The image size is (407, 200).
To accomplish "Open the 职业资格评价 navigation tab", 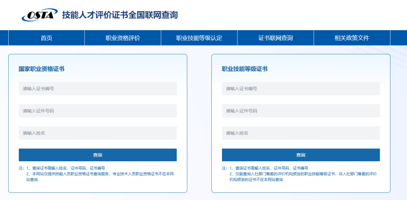I will 123,38.
